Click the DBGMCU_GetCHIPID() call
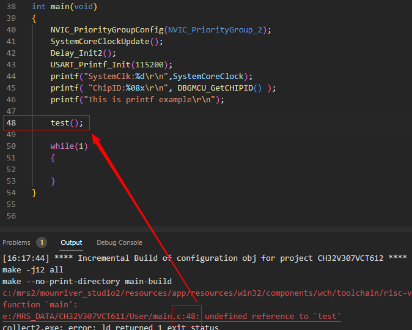 [219, 88]
